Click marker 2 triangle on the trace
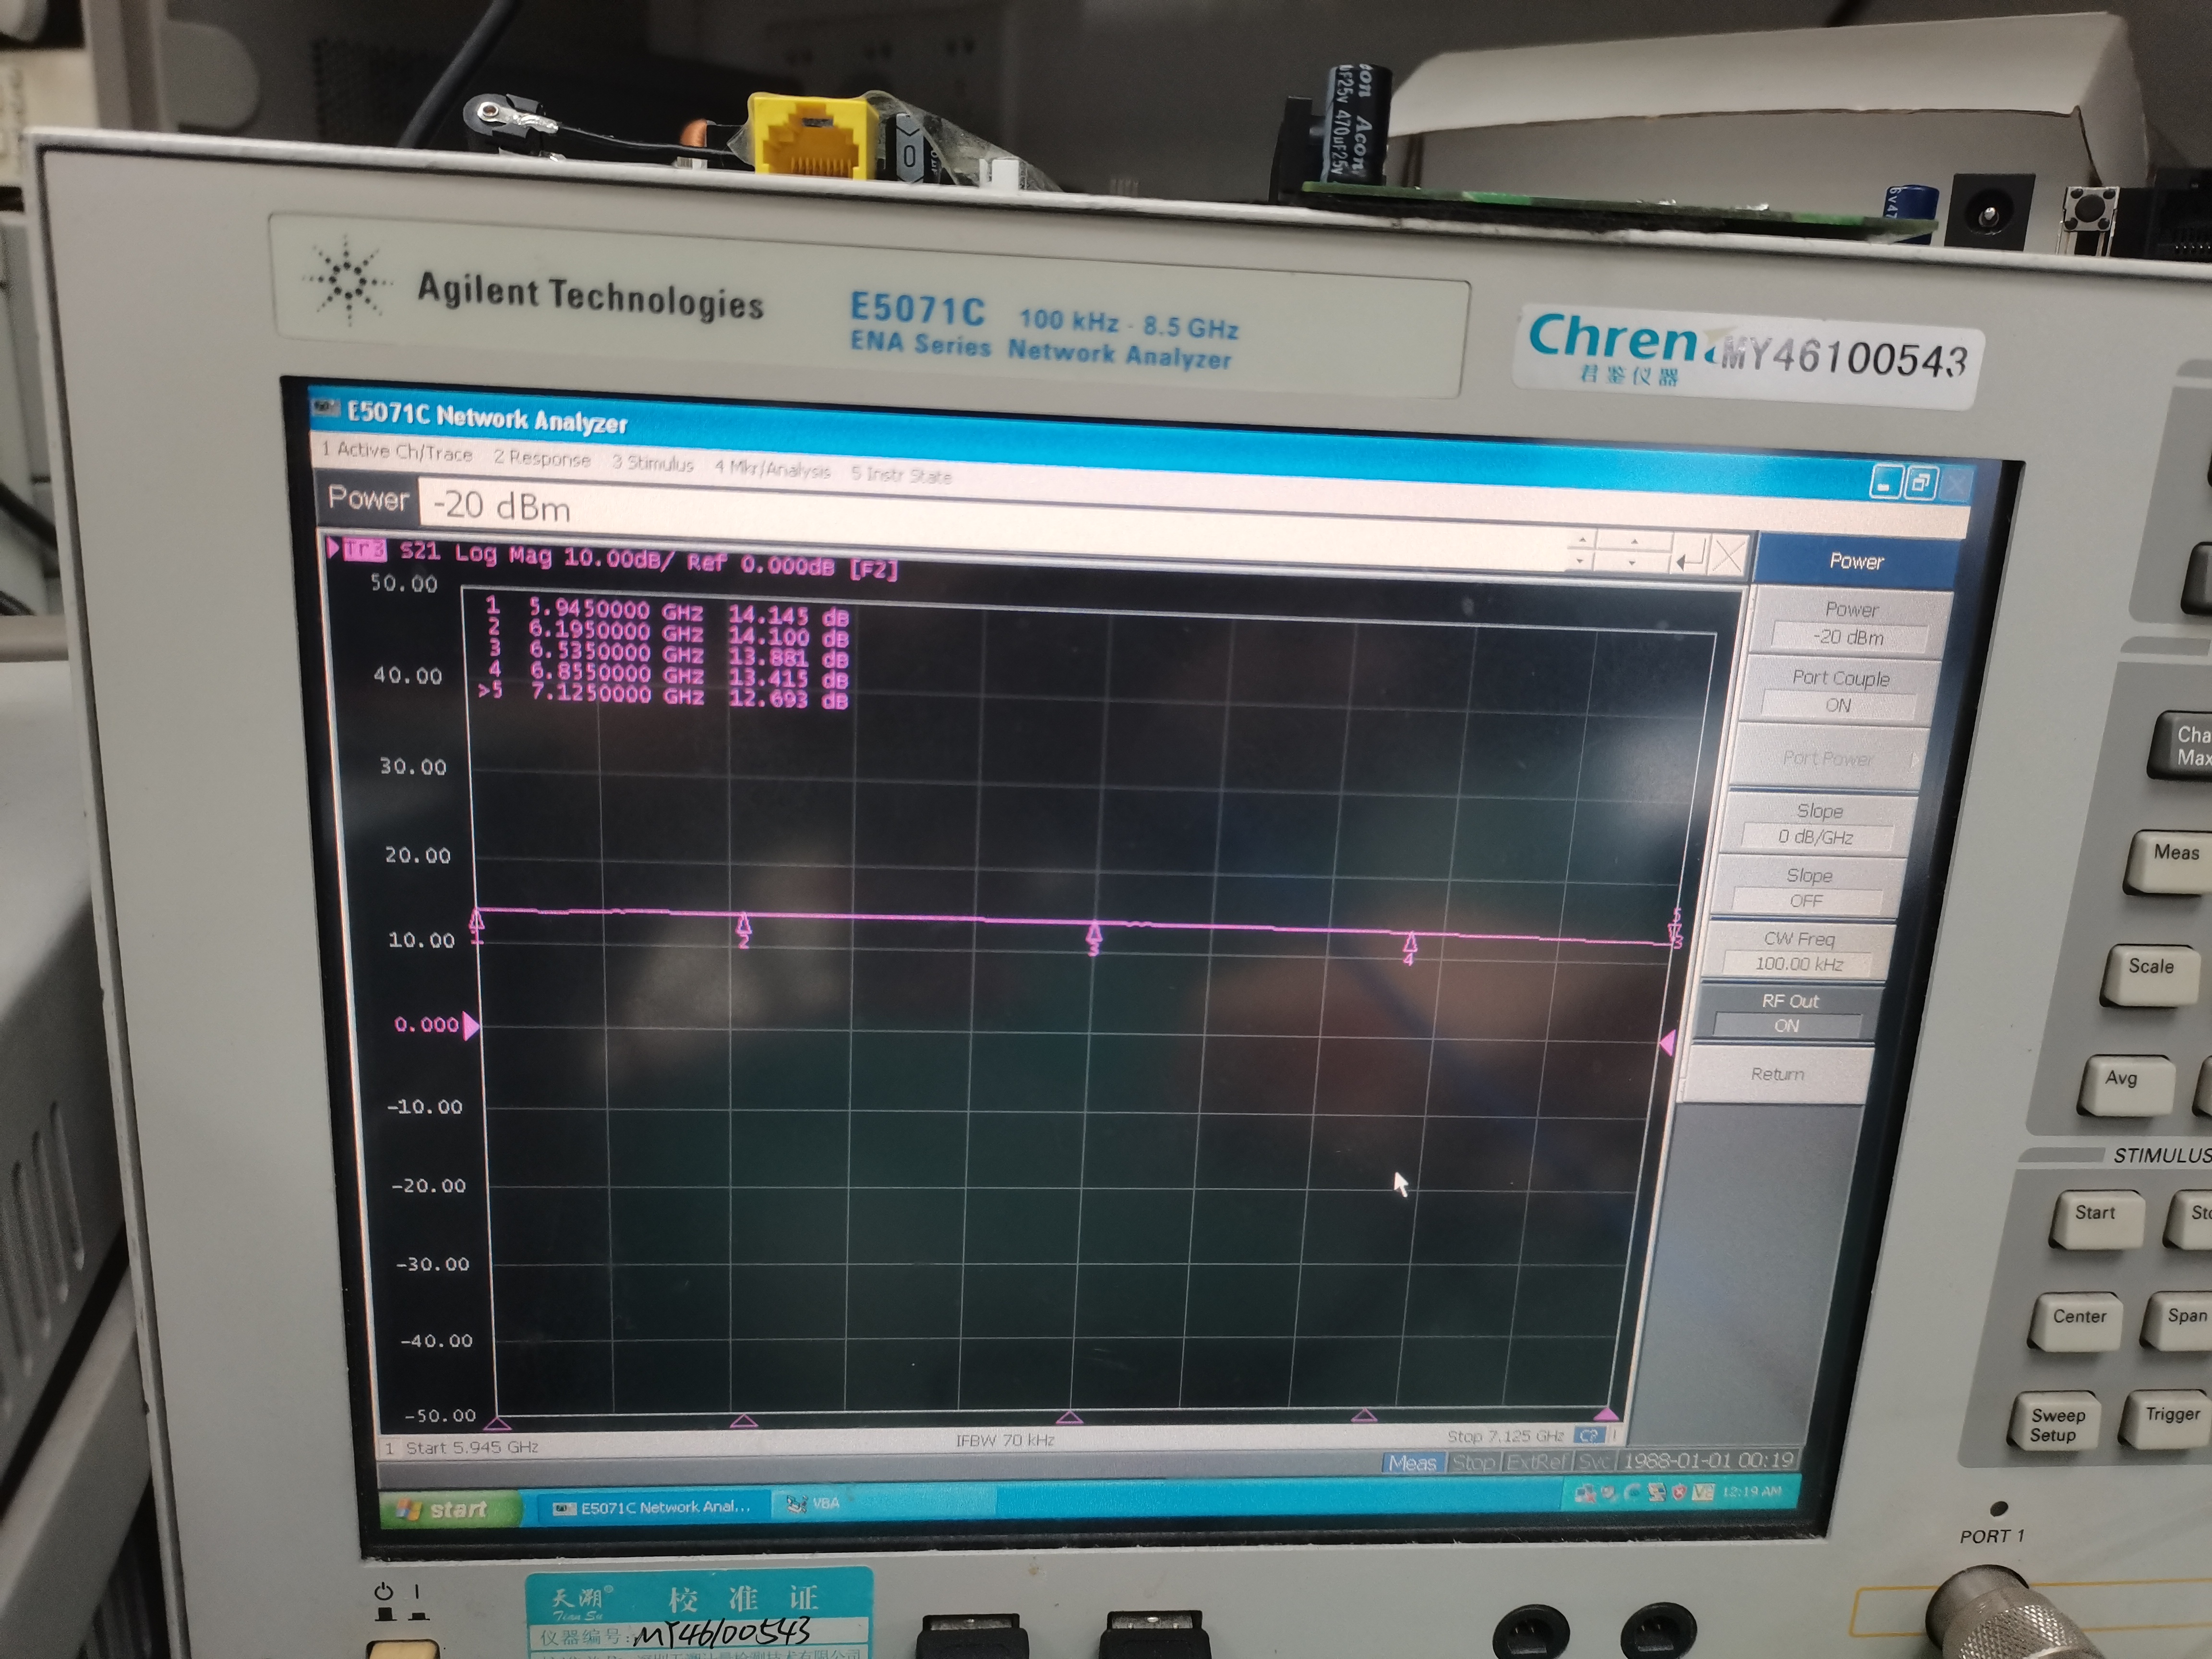2212x1659 pixels. 743,924
